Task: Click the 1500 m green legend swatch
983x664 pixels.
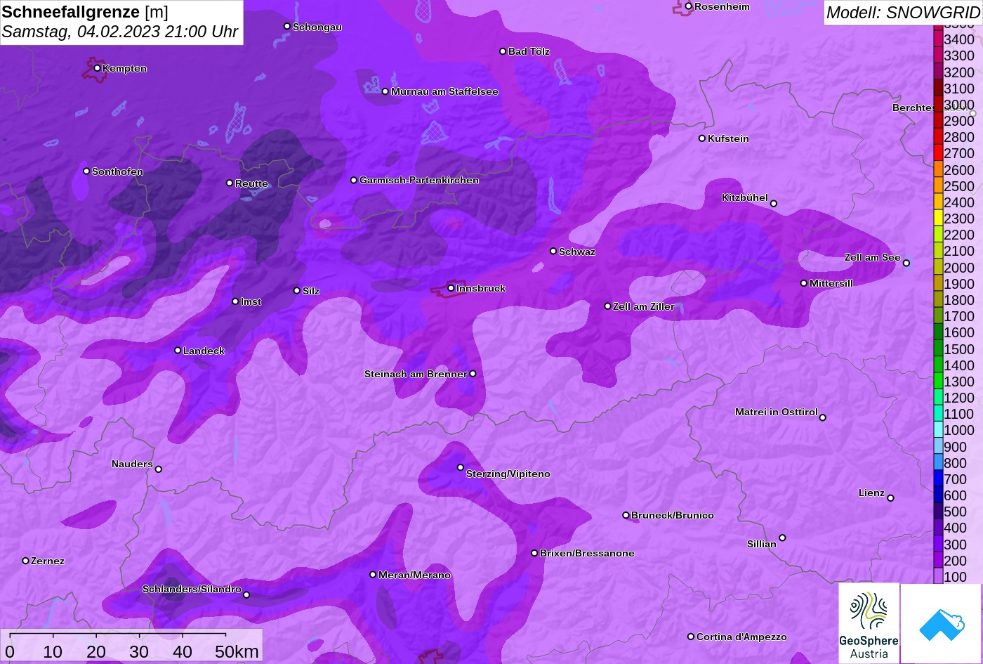Action: tap(937, 349)
